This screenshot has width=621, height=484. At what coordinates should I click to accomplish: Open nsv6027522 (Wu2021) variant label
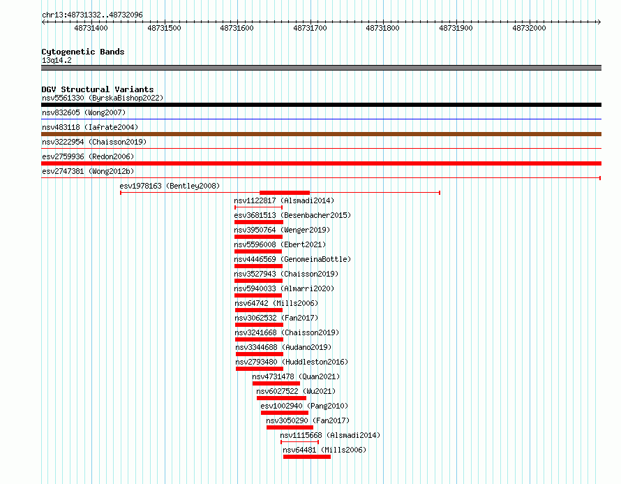(x=296, y=391)
